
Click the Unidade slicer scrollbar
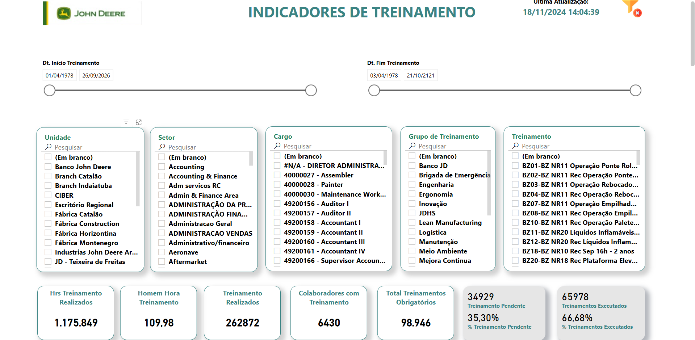[138, 179]
